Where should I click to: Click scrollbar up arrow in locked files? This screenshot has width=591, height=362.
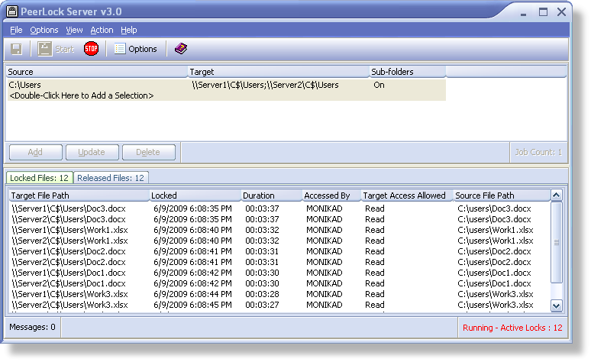click(557, 195)
